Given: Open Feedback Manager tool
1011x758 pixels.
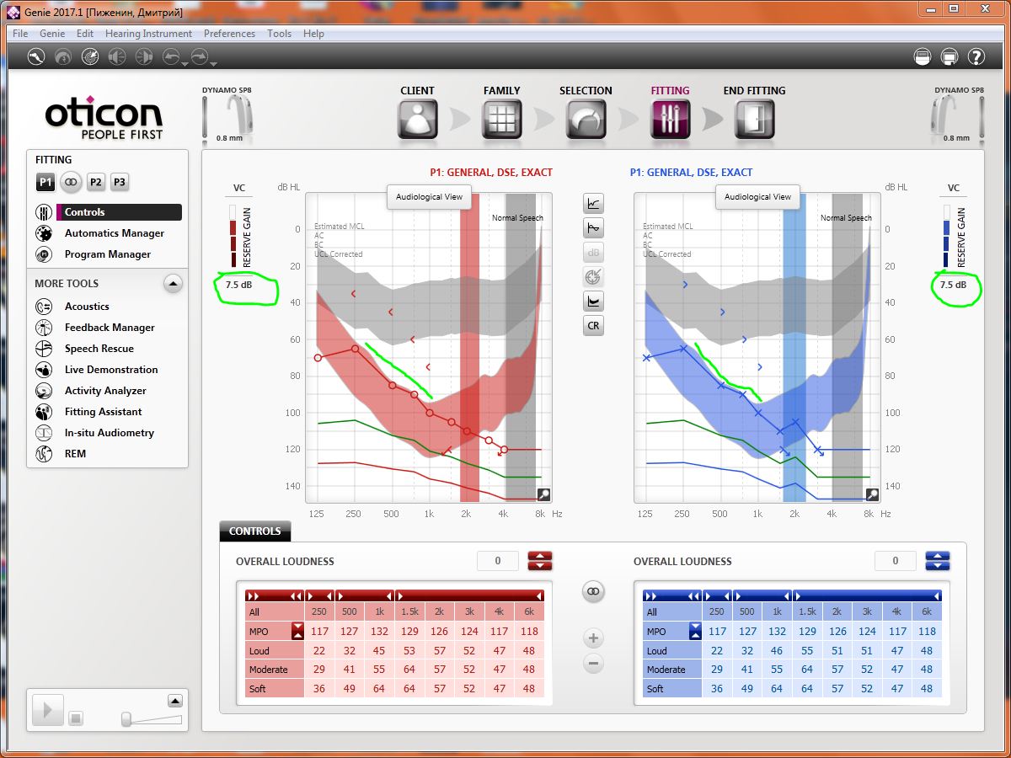Looking at the screenshot, I should 110,328.
